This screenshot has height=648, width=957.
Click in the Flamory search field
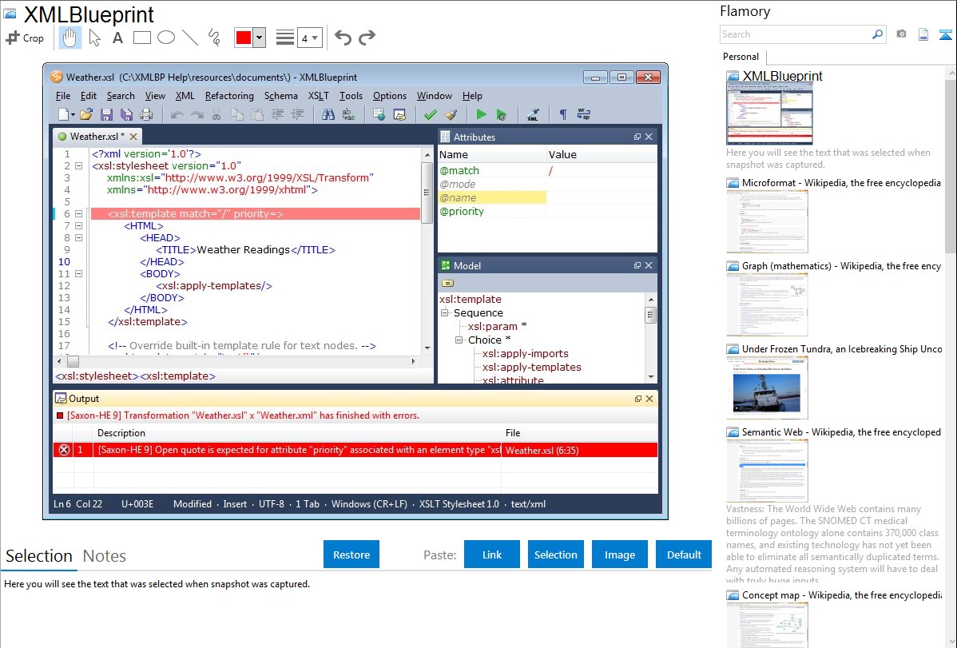click(x=795, y=34)
